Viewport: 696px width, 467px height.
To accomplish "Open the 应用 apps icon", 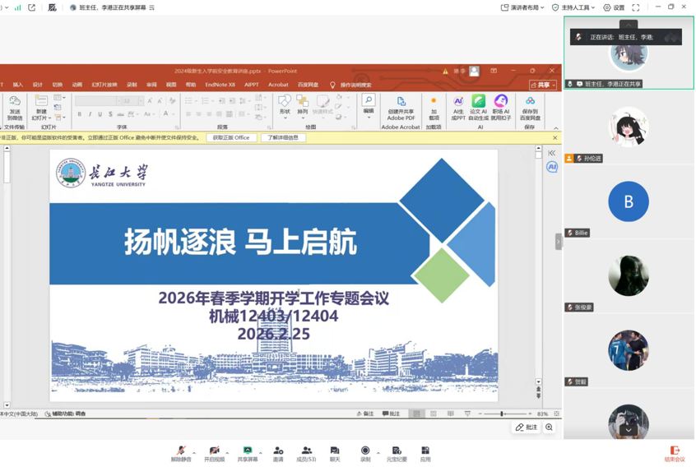I will click(425, 451).
